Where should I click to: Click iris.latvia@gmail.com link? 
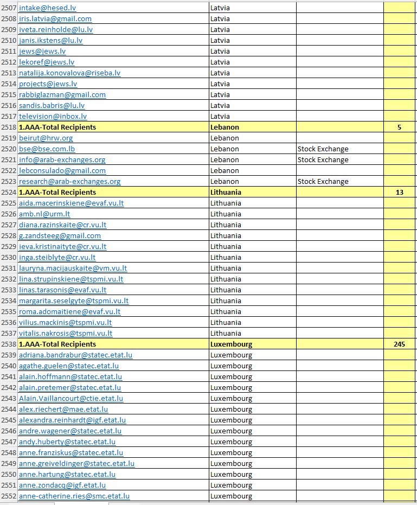pos(55,18)
